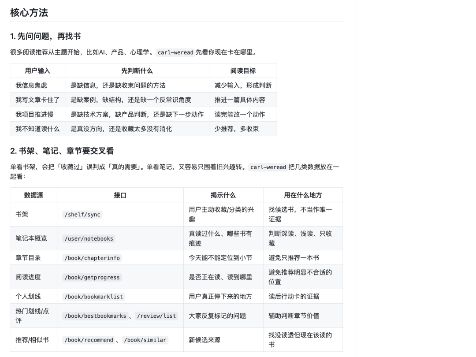The height and width of the screenshot is (357, 476).
Task: Click the first inline code carl-weread
Action: (175, 52)
